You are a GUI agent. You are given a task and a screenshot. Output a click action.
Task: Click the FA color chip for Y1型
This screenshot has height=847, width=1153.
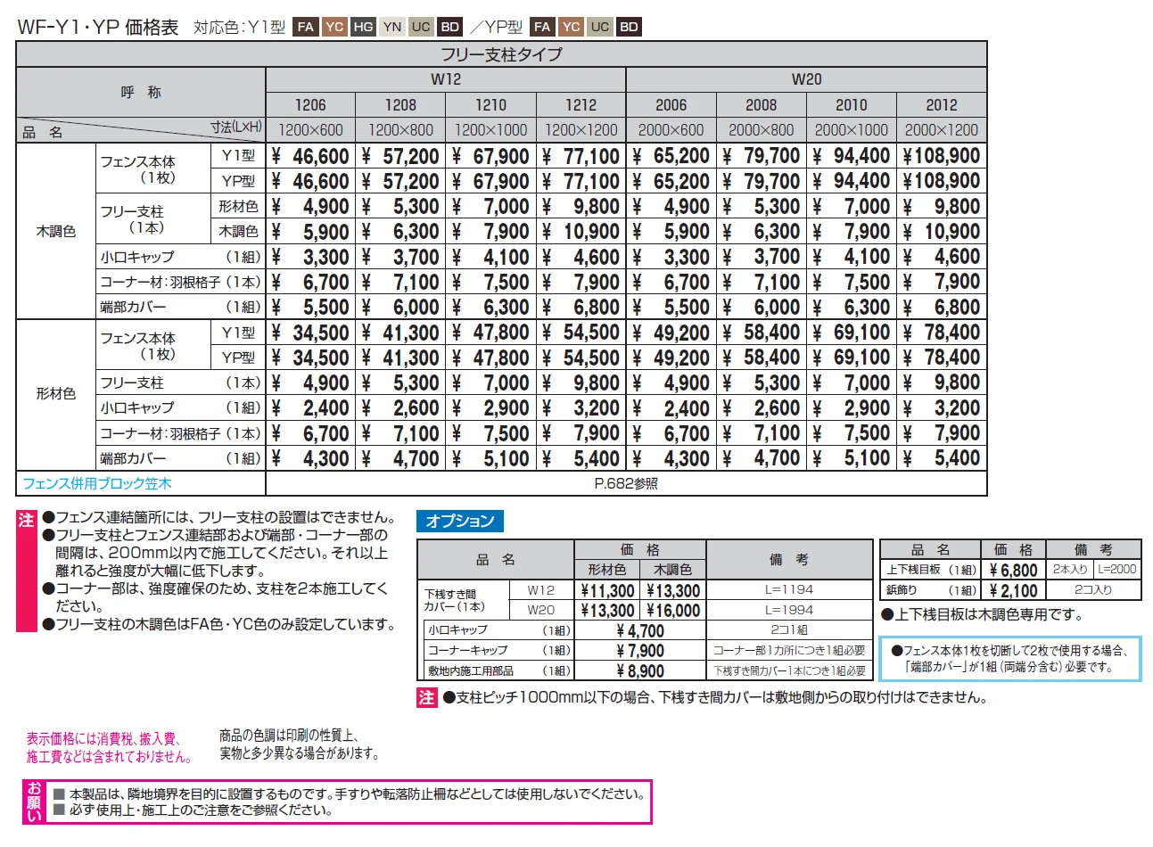tap(306, 27)
